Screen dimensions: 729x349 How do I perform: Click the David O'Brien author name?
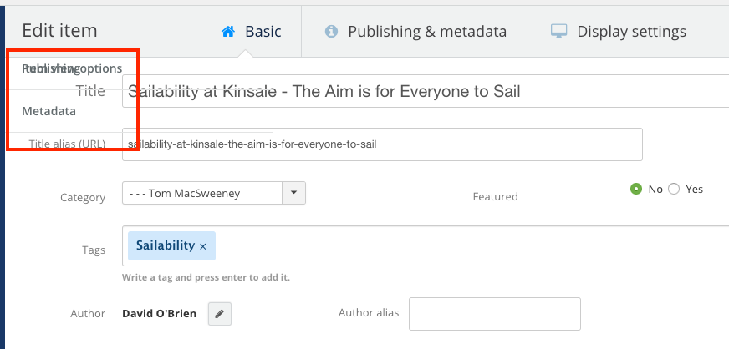tap(159, 314)
